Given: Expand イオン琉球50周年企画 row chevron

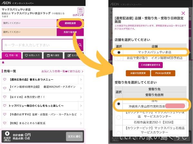Looking at the screenshot, I should (x=81, y=88).
